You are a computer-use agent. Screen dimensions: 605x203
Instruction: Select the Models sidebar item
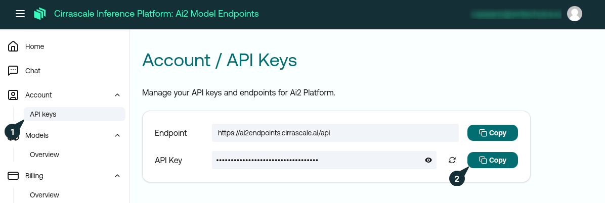tap(37, 135)
